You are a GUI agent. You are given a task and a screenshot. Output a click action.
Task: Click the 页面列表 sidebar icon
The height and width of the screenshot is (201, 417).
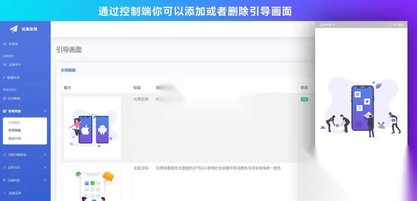(5, 180)
